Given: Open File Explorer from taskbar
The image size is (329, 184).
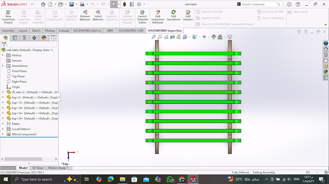Looking at the screenshot, I should (x=122, y=179).
